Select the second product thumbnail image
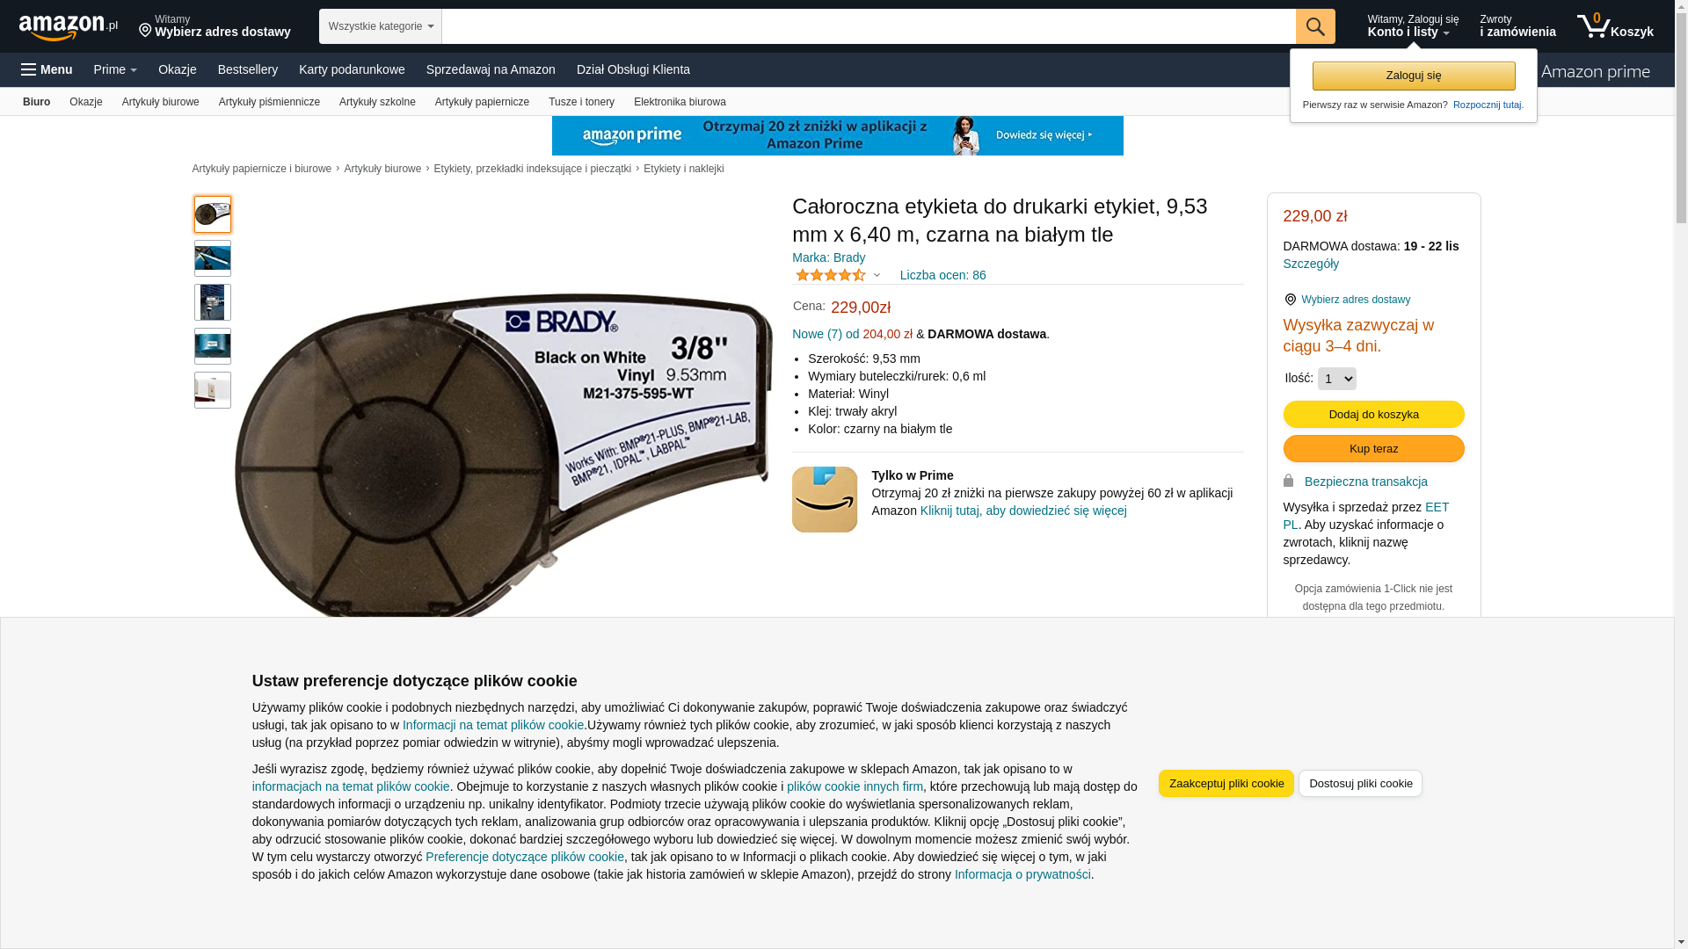Screen dimensions: 1688x949 point(213,258)
